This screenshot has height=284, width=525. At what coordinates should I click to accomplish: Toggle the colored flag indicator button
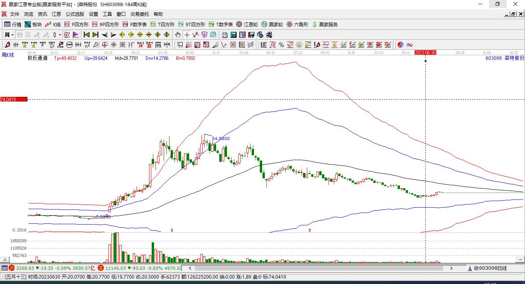click(x=76, y=35)
